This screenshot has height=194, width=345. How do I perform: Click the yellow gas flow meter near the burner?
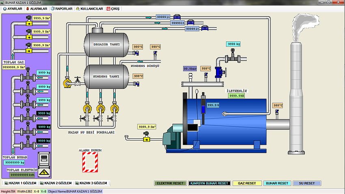pos(147,139)
